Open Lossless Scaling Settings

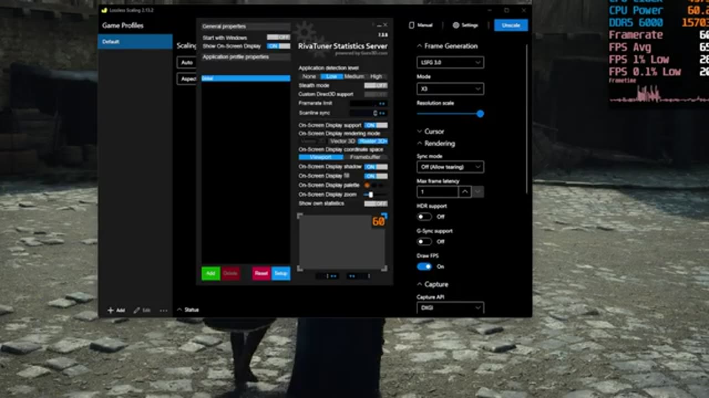point(465,25)
